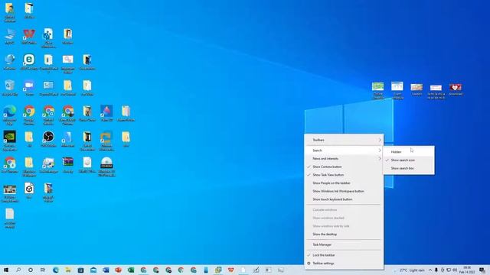
Task: Click the taskbar search magnifier icon
Action: (18, 270)
